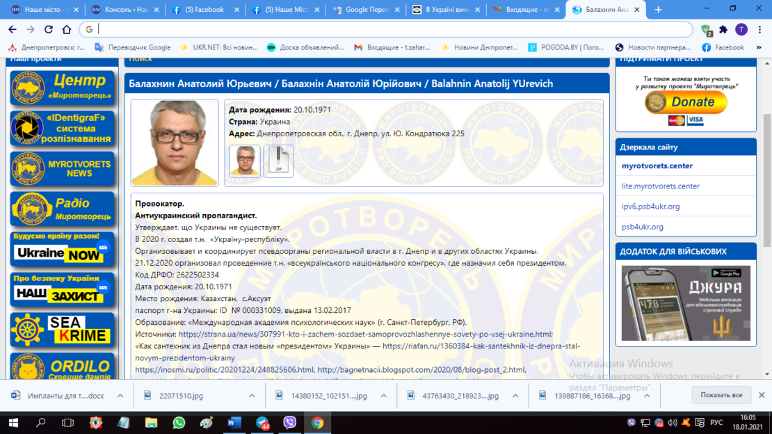Expand options for 139887186 jpg download
The width and height of the screenshot is (772, 434).
point(647,396)
